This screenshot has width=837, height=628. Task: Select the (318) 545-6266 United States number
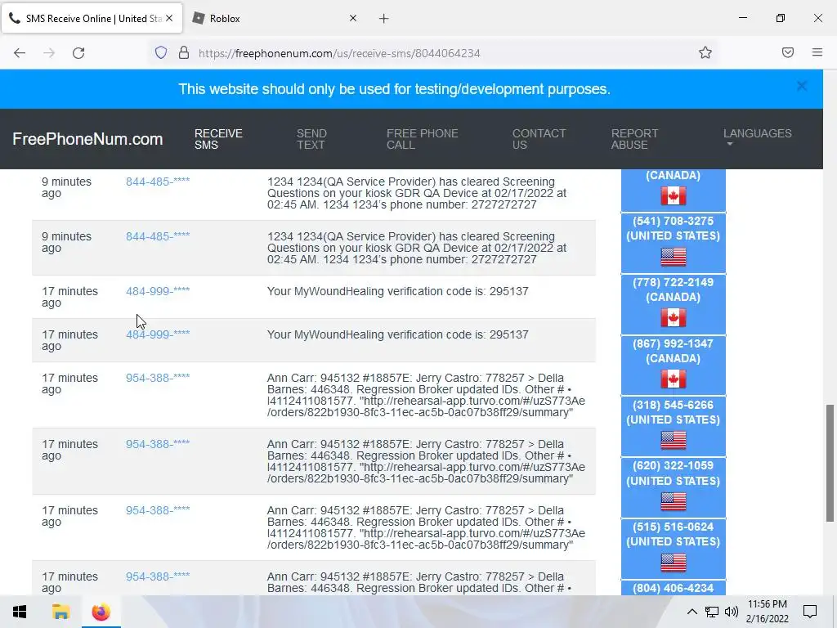point(674,427)
